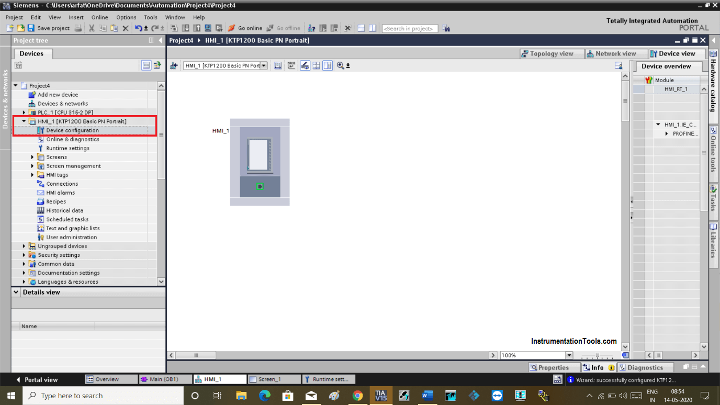720x405 pixels.
Task: Open the 100% zoom level dropdown
Action: (569, 355)
